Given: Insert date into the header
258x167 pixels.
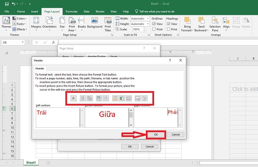Looking at the screenshot, I should point(99,98).
